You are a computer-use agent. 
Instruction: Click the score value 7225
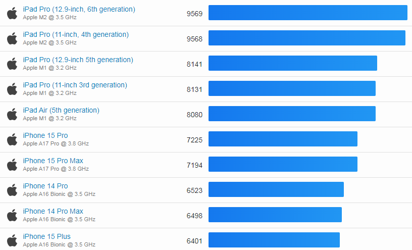pos(194,140)
